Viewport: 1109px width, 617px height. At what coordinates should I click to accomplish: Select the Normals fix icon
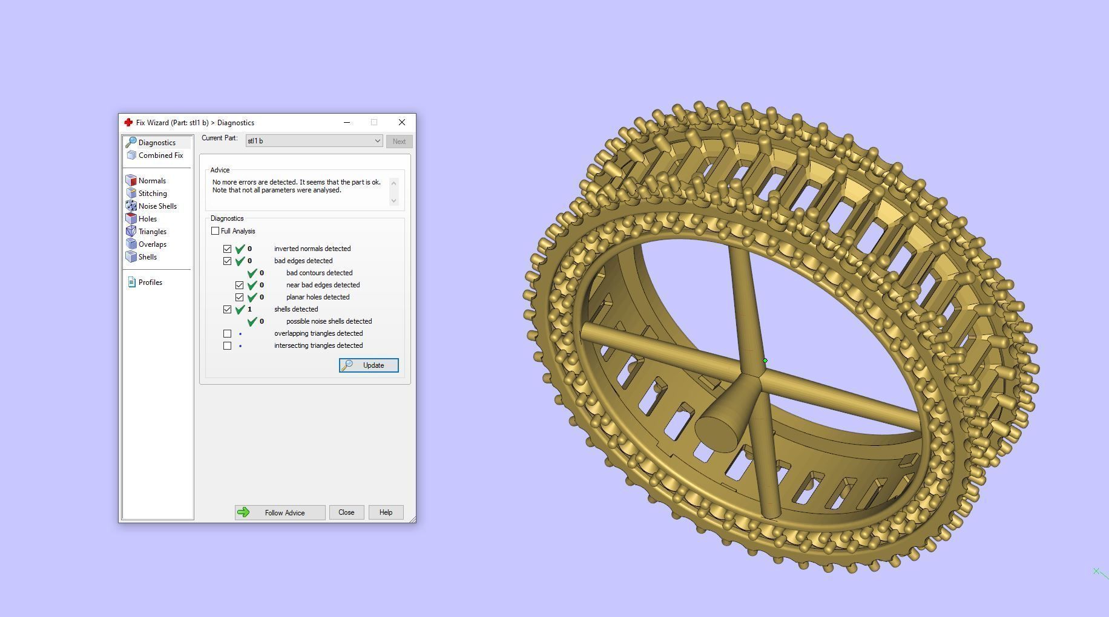131,181
